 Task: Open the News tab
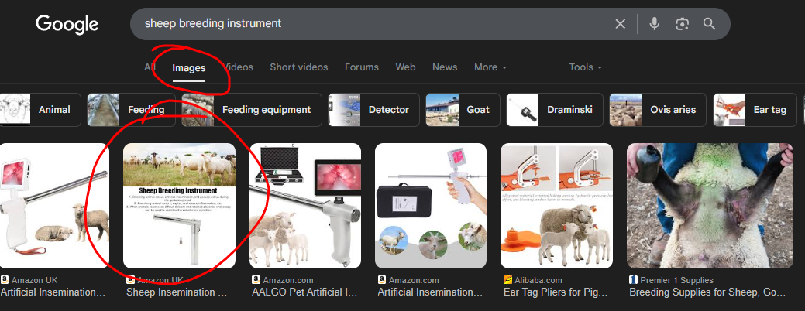click(445, 67)
